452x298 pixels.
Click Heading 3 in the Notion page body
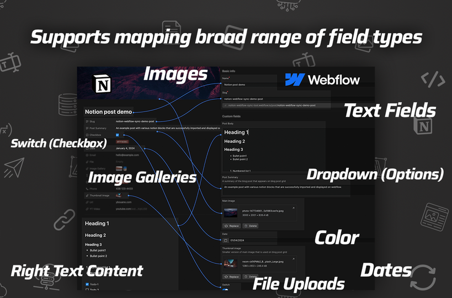(93, 244)
